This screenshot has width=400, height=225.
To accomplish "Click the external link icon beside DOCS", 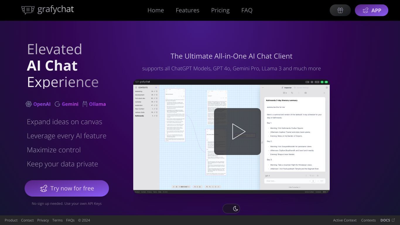I will (x=393, y=220).
